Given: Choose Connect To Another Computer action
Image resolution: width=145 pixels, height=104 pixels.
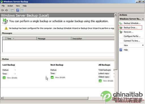Looking at the screenshot, I should tap(132, 41).
